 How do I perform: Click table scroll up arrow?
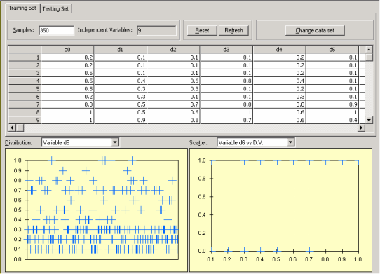(369, 50)
